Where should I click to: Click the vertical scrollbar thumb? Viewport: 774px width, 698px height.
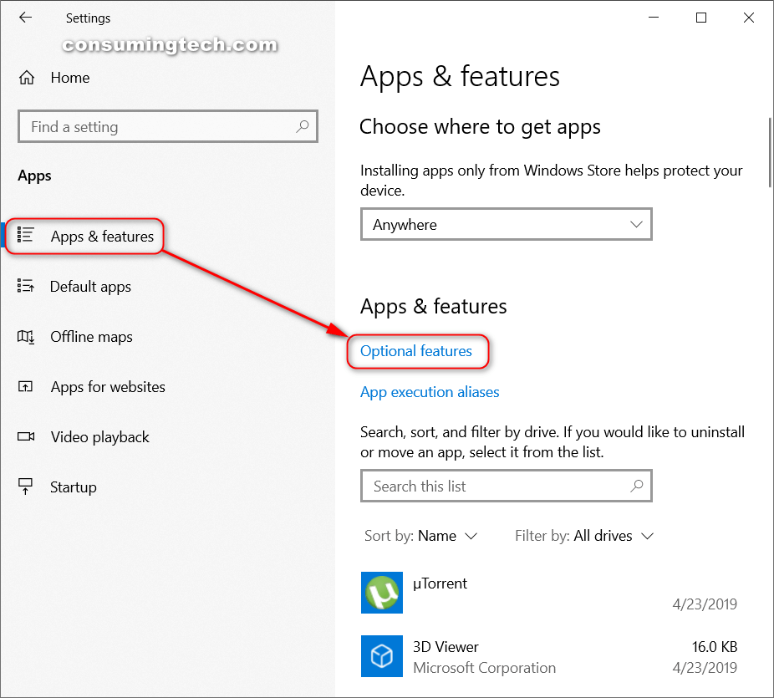(x=770, y=152)
